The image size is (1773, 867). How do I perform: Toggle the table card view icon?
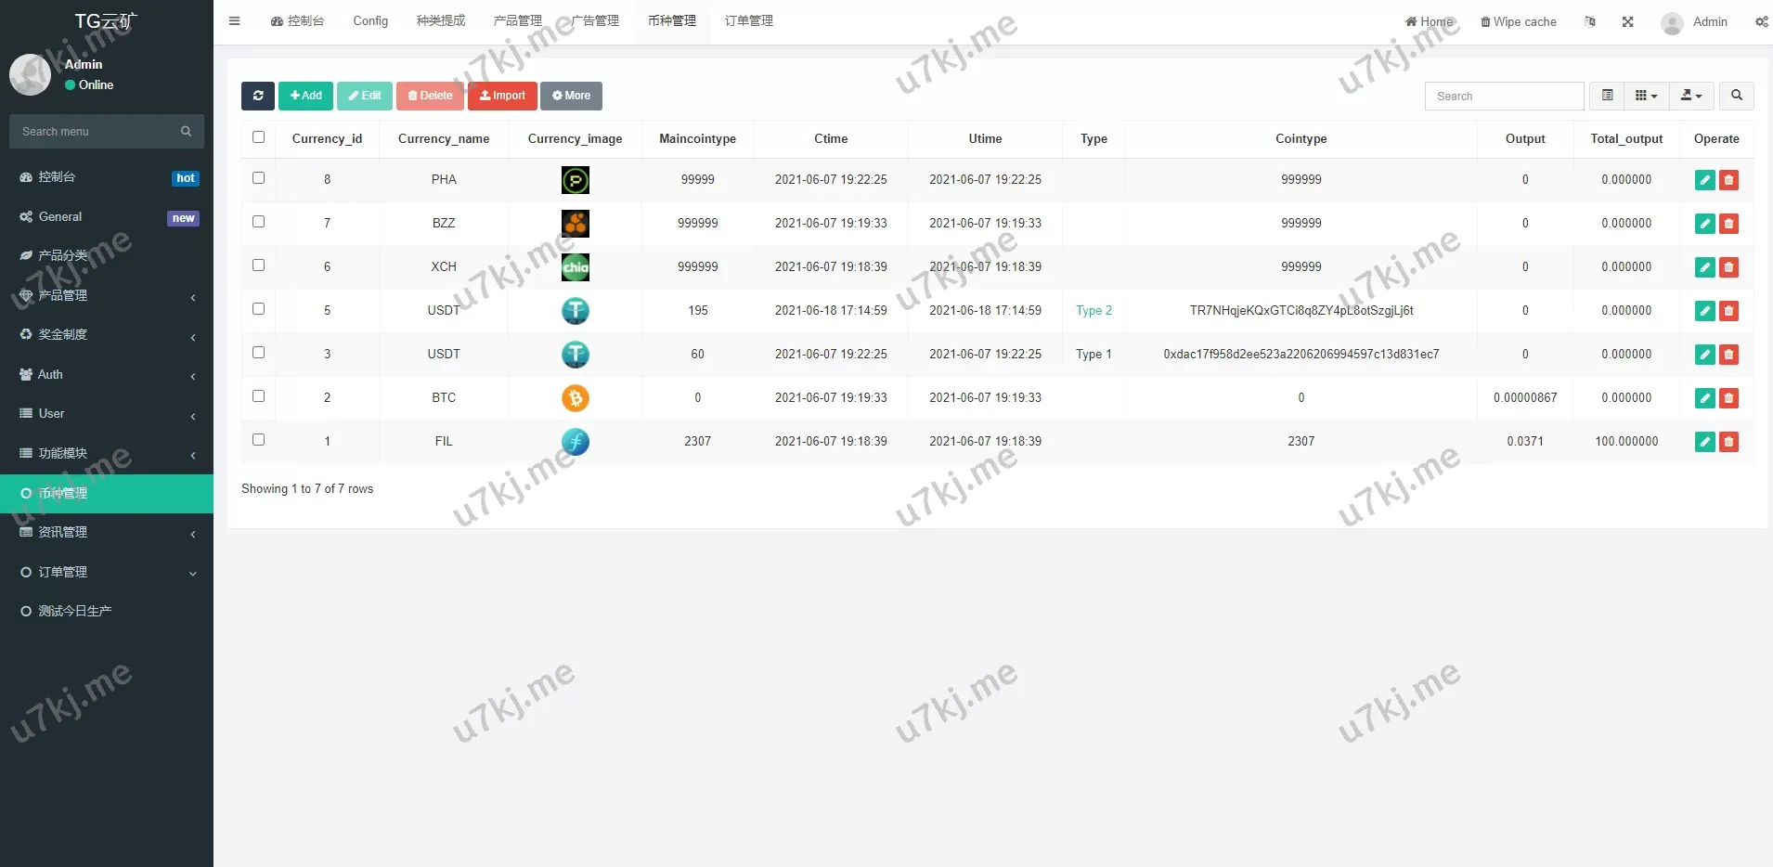1607,96
